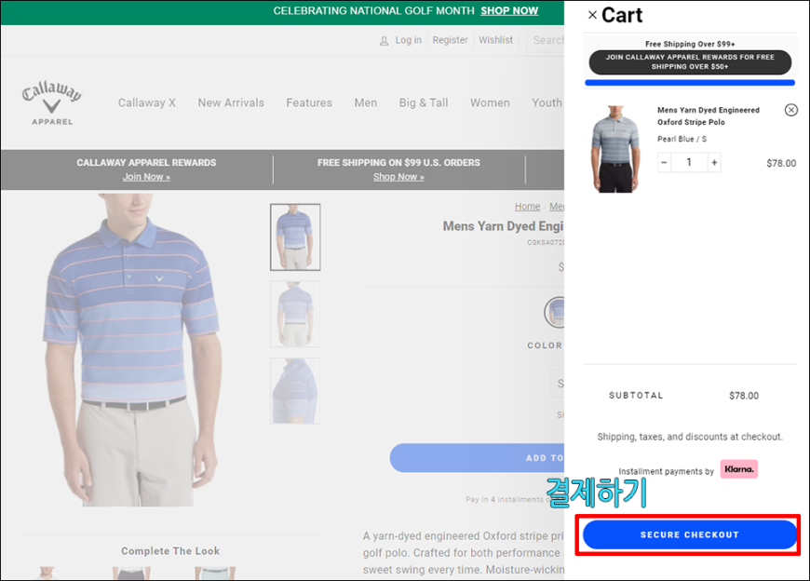Open the Features menu

point(309,102)
